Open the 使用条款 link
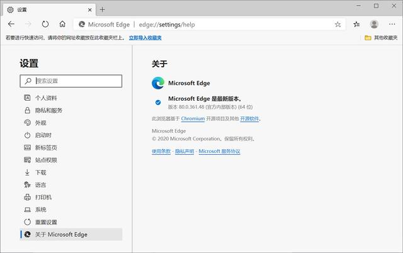The height and width of the screenshot is (253, 403). click(x=161, y=151)
